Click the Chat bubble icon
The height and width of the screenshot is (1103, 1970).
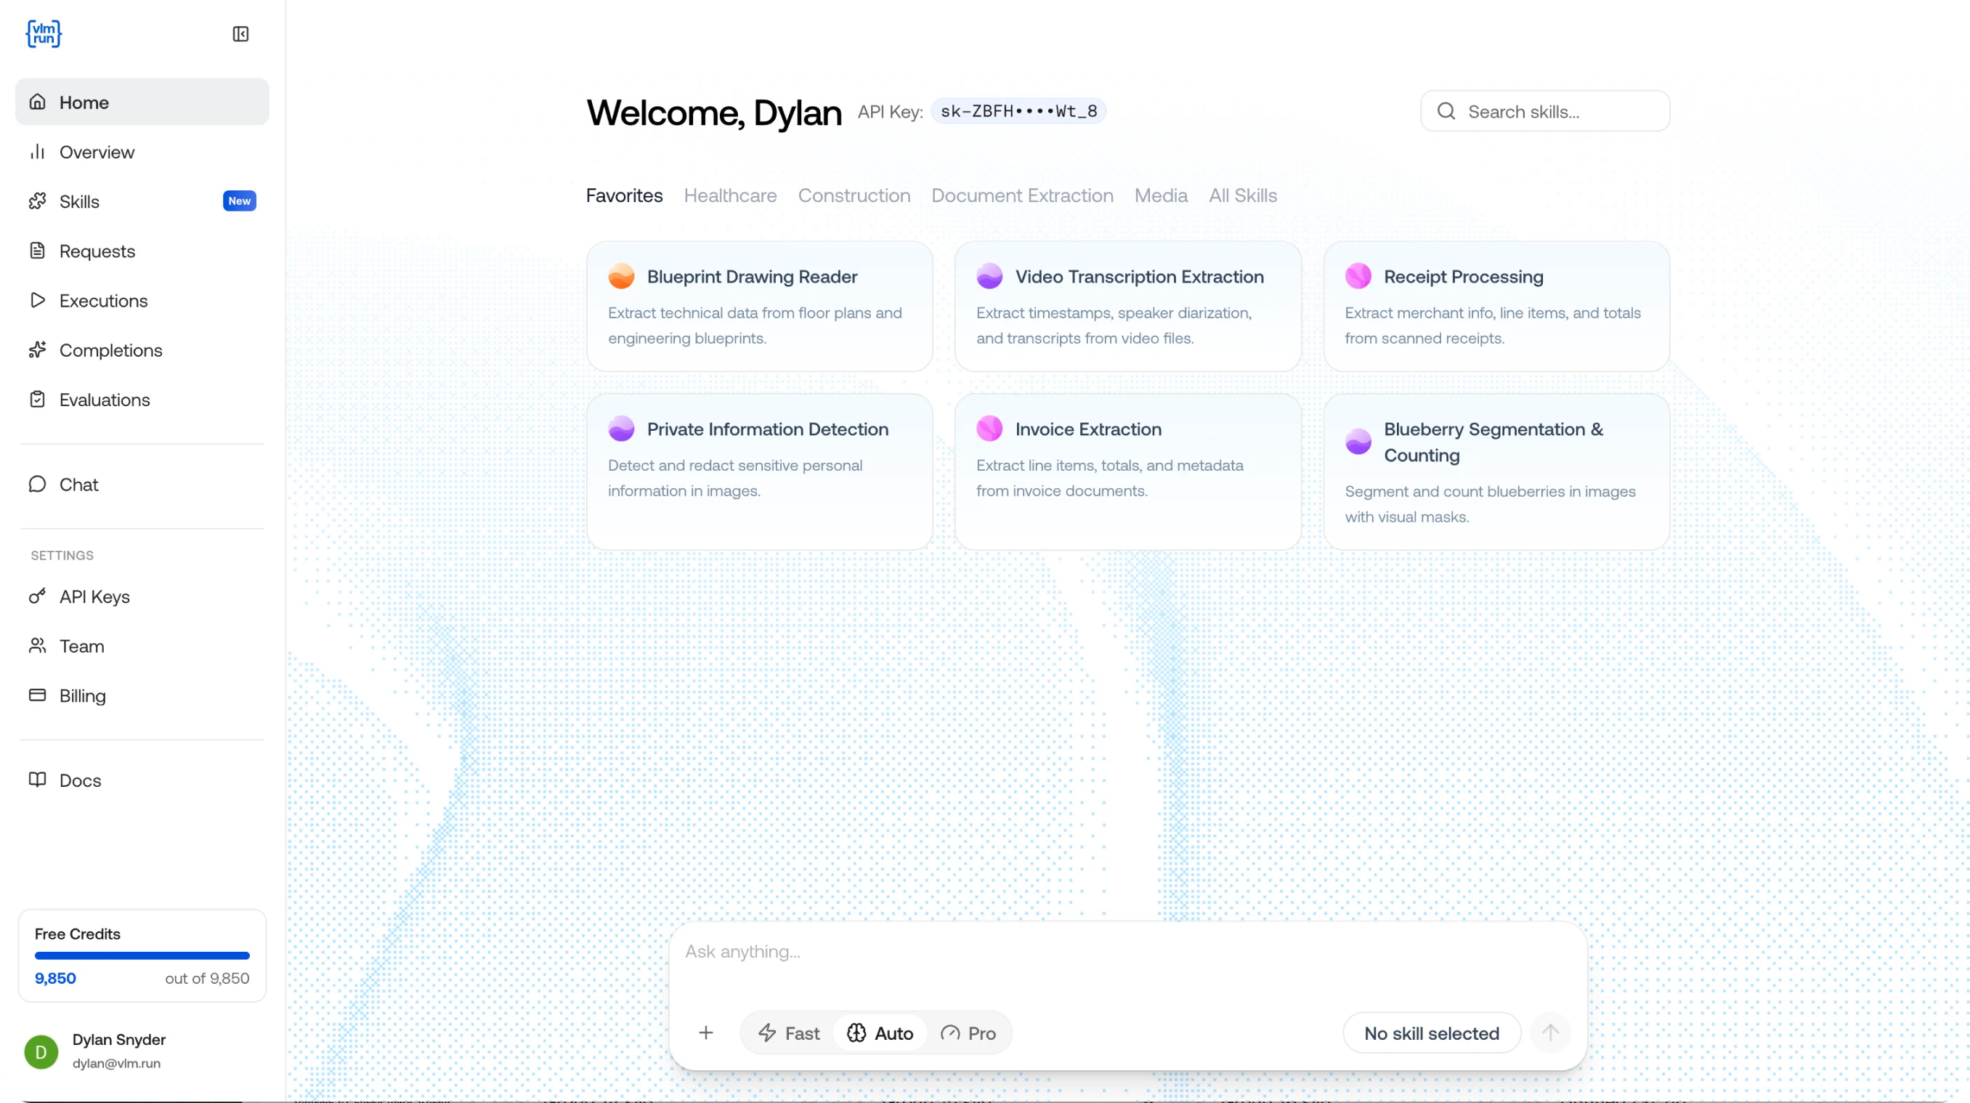pos(38,484)
